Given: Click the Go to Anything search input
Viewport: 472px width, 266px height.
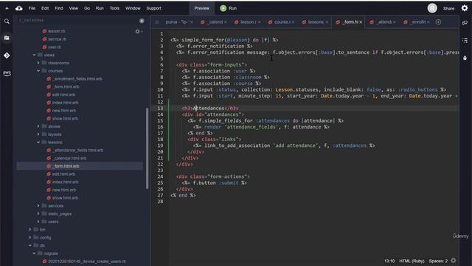Looking at the screenshot, I should (x=77, y=21).
